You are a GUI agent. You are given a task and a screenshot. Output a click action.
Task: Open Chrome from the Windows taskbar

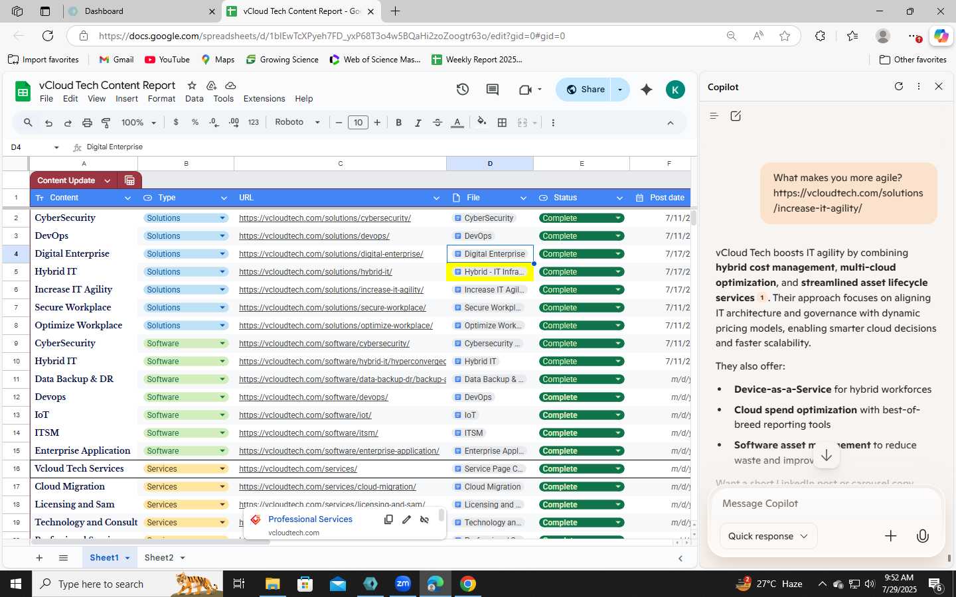pyautogui.click(x=468, y=584)
